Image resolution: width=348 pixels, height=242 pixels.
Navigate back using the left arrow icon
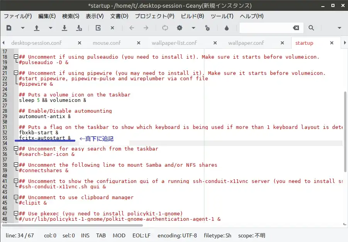132,28
